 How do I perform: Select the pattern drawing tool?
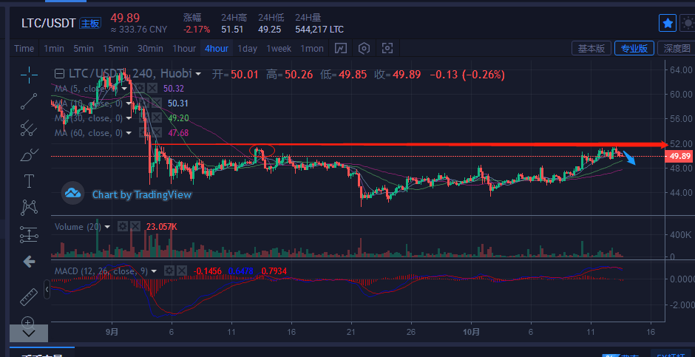pos(29,207)
